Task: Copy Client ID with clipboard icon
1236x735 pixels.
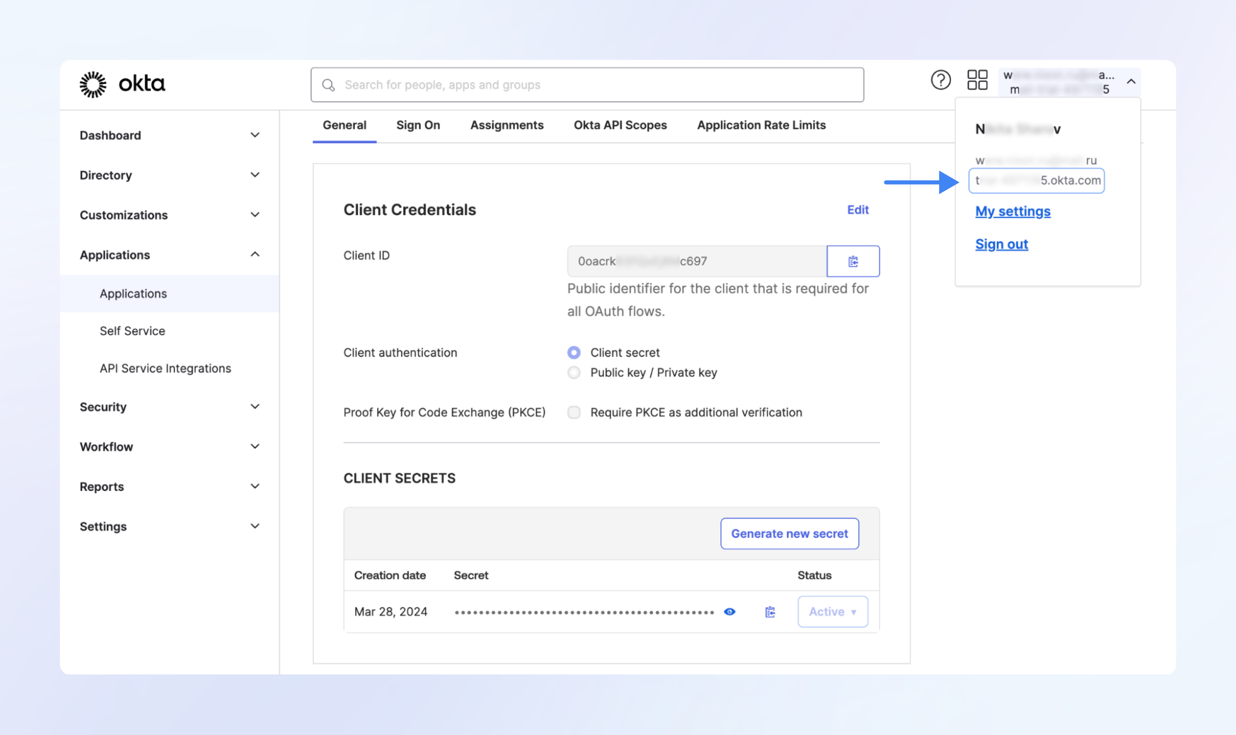Action: click(853, 261)
